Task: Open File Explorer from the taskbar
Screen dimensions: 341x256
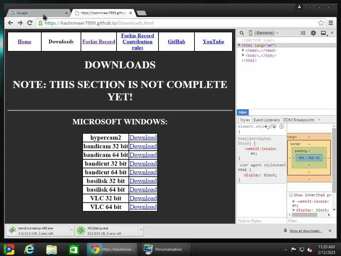Action: tap(52, 249)
